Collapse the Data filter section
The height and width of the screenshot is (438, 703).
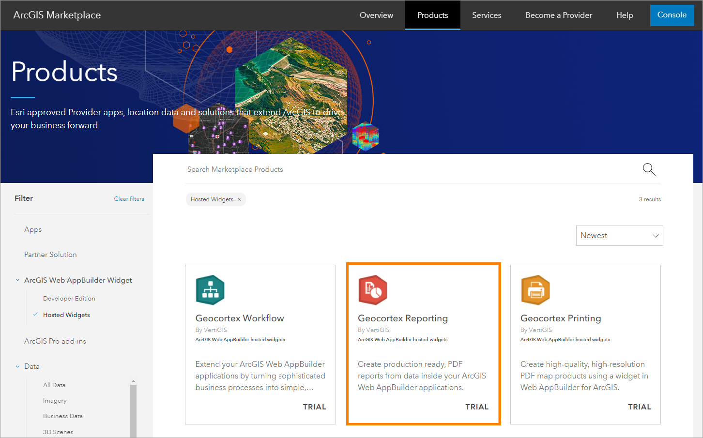(x=17, y=366)
